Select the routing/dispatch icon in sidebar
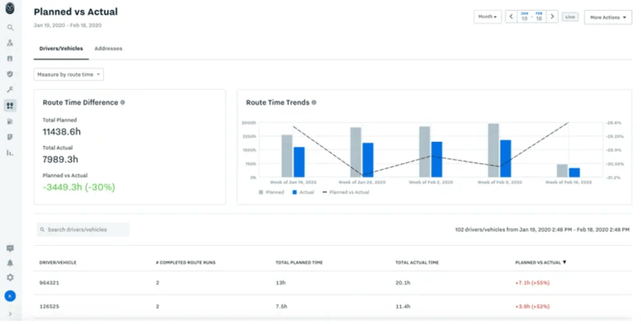The image size is (641, 324). coord(10,106)
